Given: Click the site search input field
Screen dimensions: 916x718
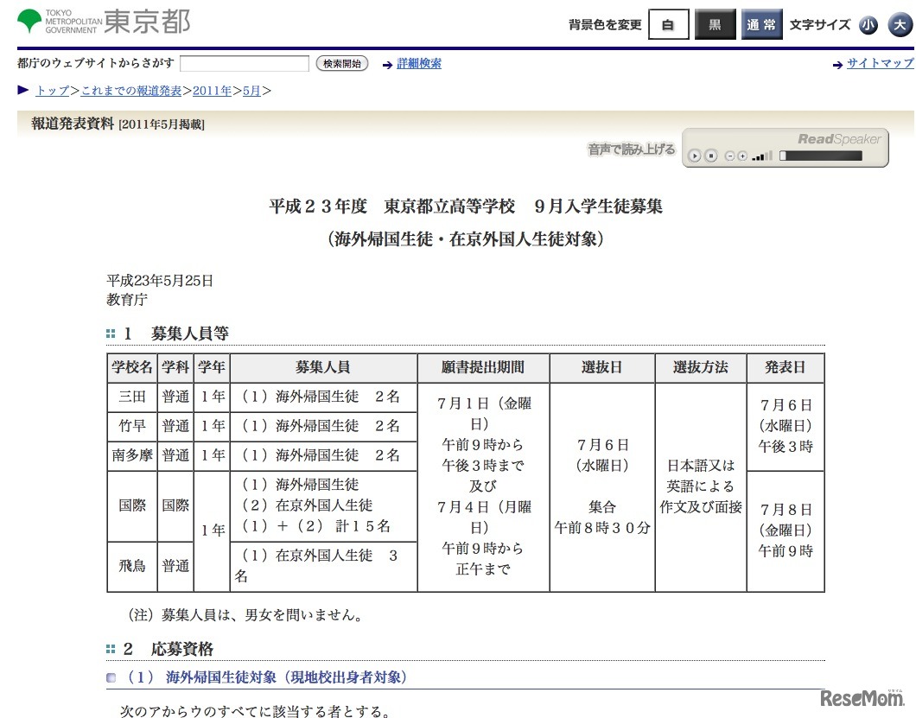Looking at the screenshot, I should 245,63.
